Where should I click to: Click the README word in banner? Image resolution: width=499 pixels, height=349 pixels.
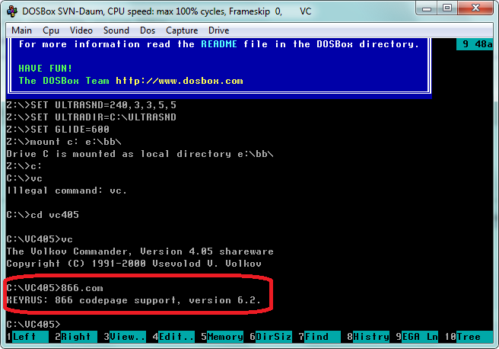pyautogui.click(x=219, y=44)
